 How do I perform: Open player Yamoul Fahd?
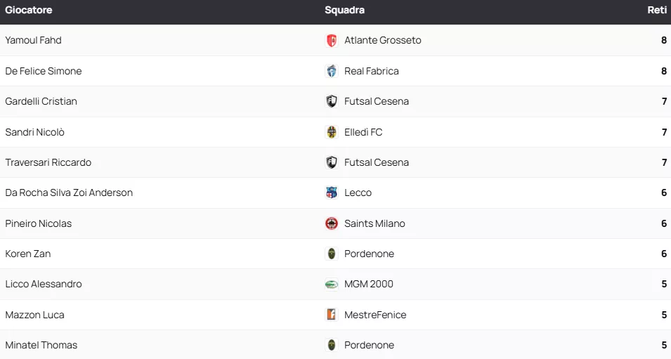coord(33,41)
